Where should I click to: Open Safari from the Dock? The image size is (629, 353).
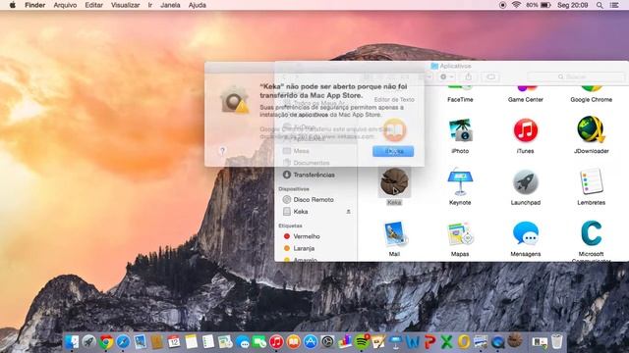(x=123, y=342)
